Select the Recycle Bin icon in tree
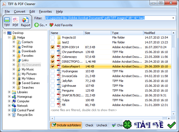Viewport: 179px width, 132px height. (x=14, y=115)
